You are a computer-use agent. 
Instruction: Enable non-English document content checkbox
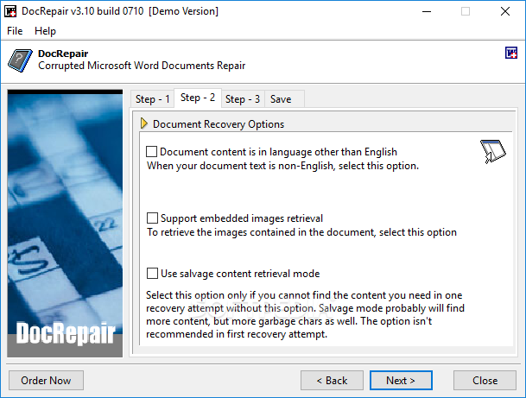click(x=152, y=152)
